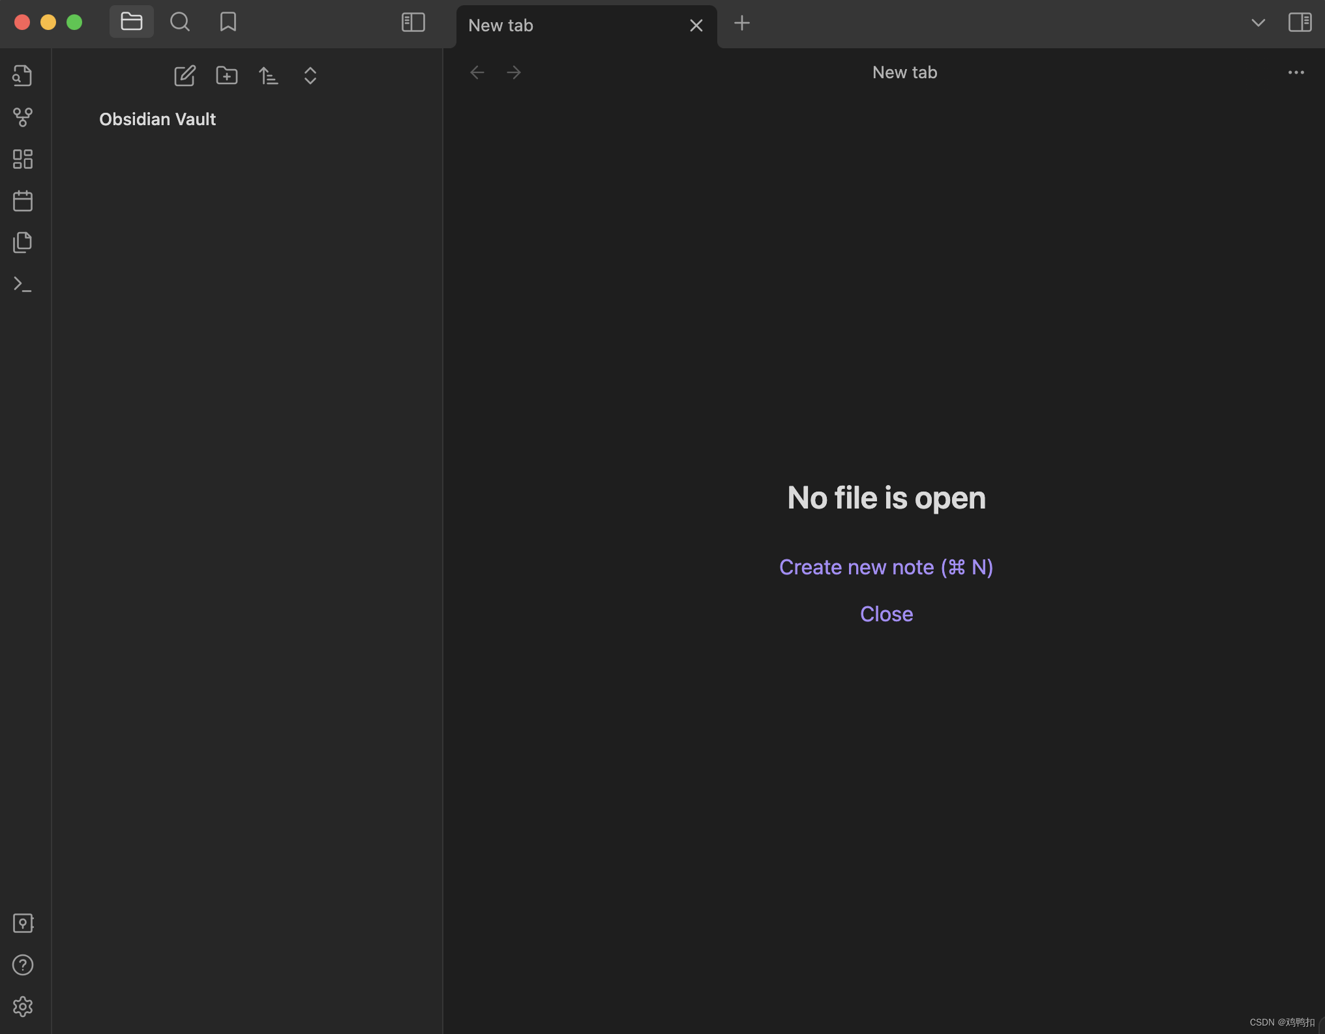This screenshot has width=1325, height=1034.
Task: Close the New tab tab
Action: [696, 25]
